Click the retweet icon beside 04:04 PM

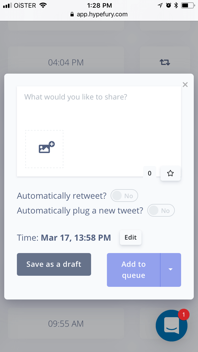(165, 63)
